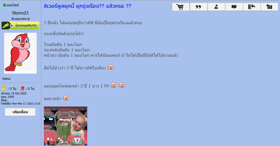Open the baby with trophy image
This screenshot has height=146, width=280.
pos(66,126)
